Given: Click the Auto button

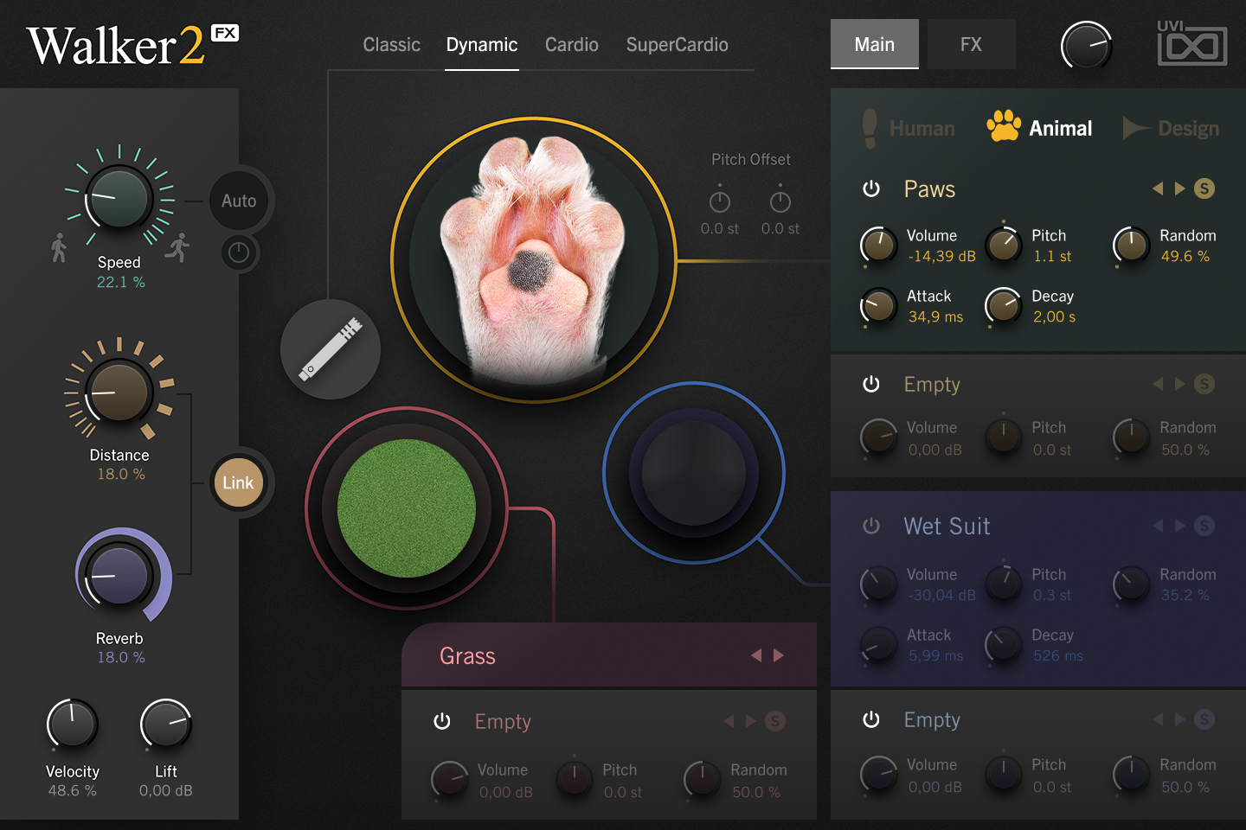Looking at the screenshot, I should [239, 201].
